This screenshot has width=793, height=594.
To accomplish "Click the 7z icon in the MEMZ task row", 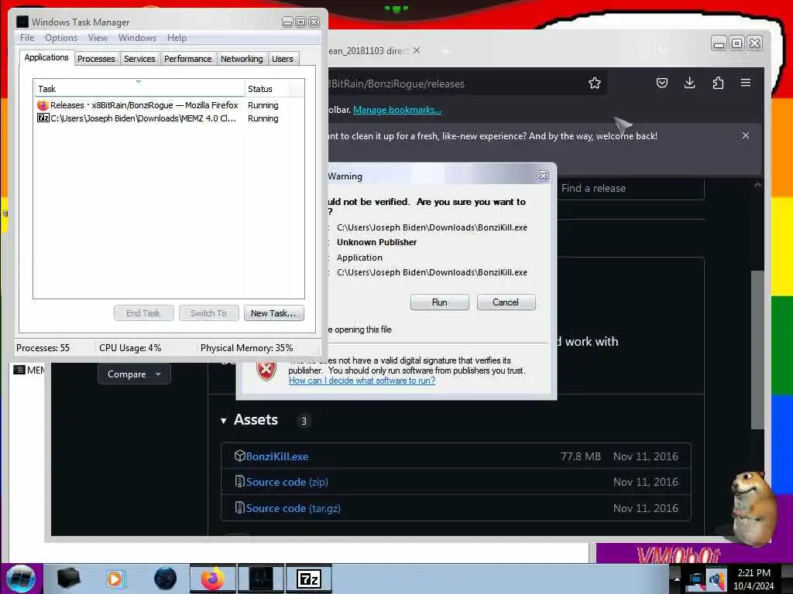I will click(43, 118).
